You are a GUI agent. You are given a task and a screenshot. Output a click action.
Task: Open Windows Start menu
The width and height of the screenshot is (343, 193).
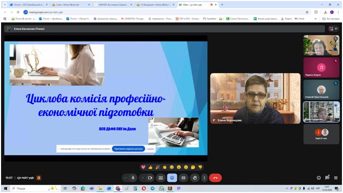[5, 188]
